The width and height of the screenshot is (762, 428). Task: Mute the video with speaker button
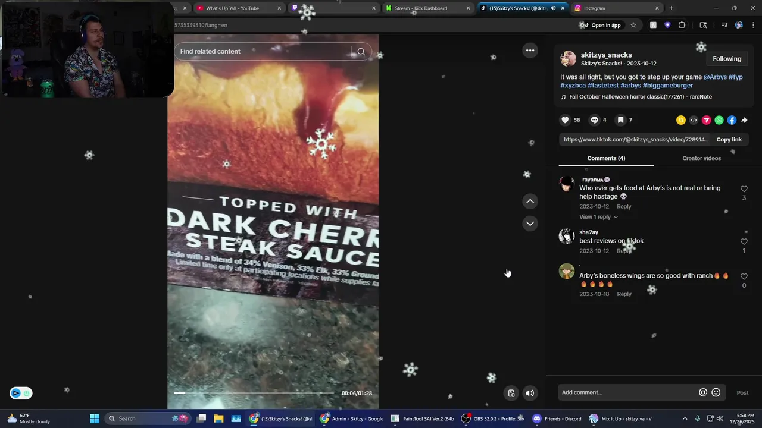coord(530,393)
